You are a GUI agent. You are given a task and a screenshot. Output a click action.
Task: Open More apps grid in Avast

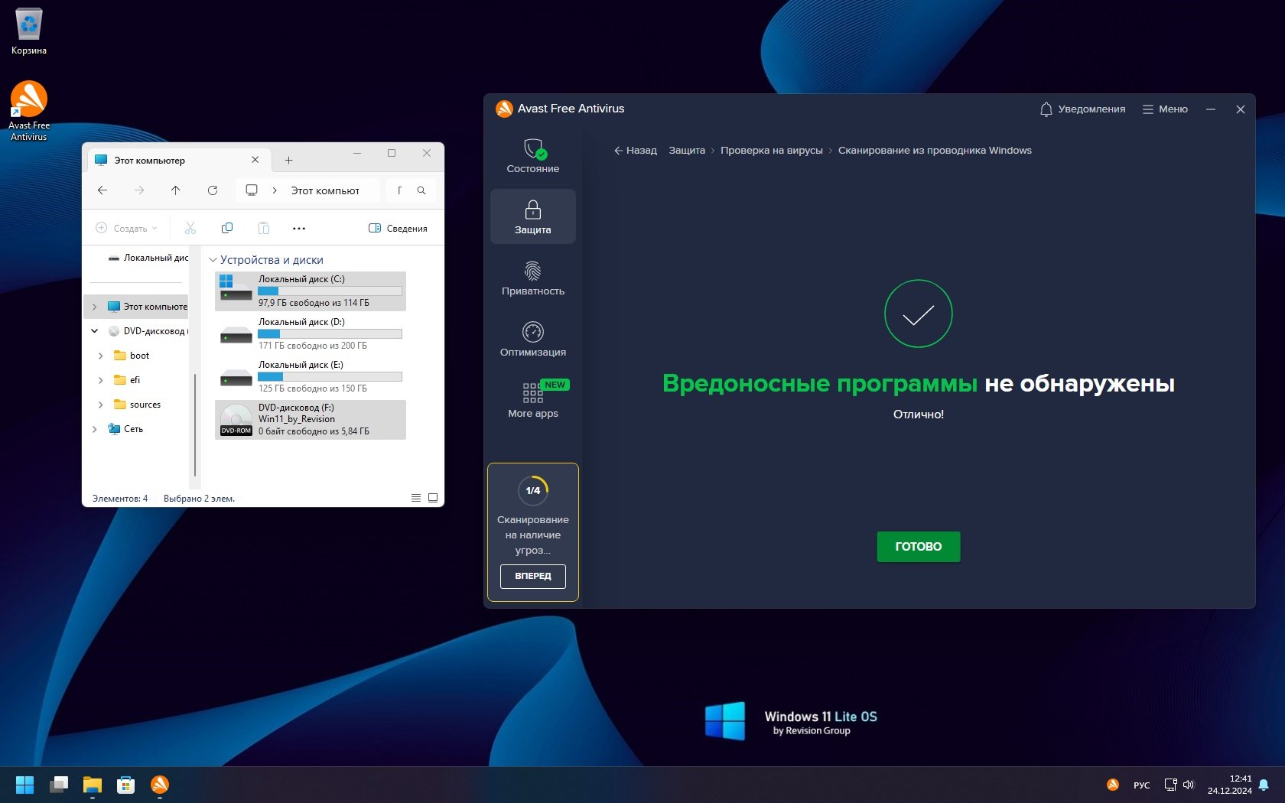533,401
